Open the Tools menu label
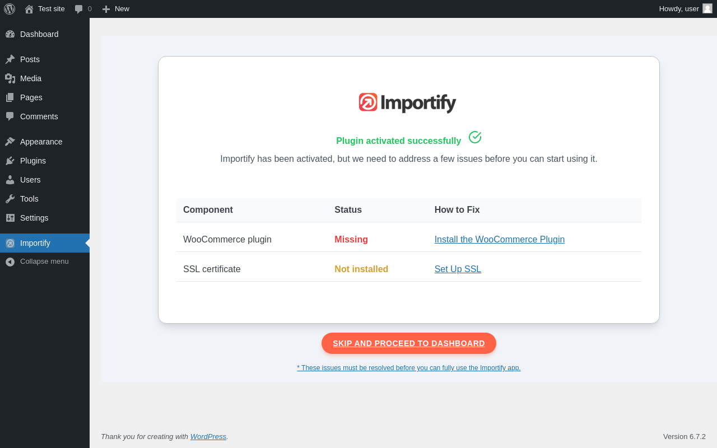Screen dimensions: 717x448 pyautogui.click(x=29, y=199)
